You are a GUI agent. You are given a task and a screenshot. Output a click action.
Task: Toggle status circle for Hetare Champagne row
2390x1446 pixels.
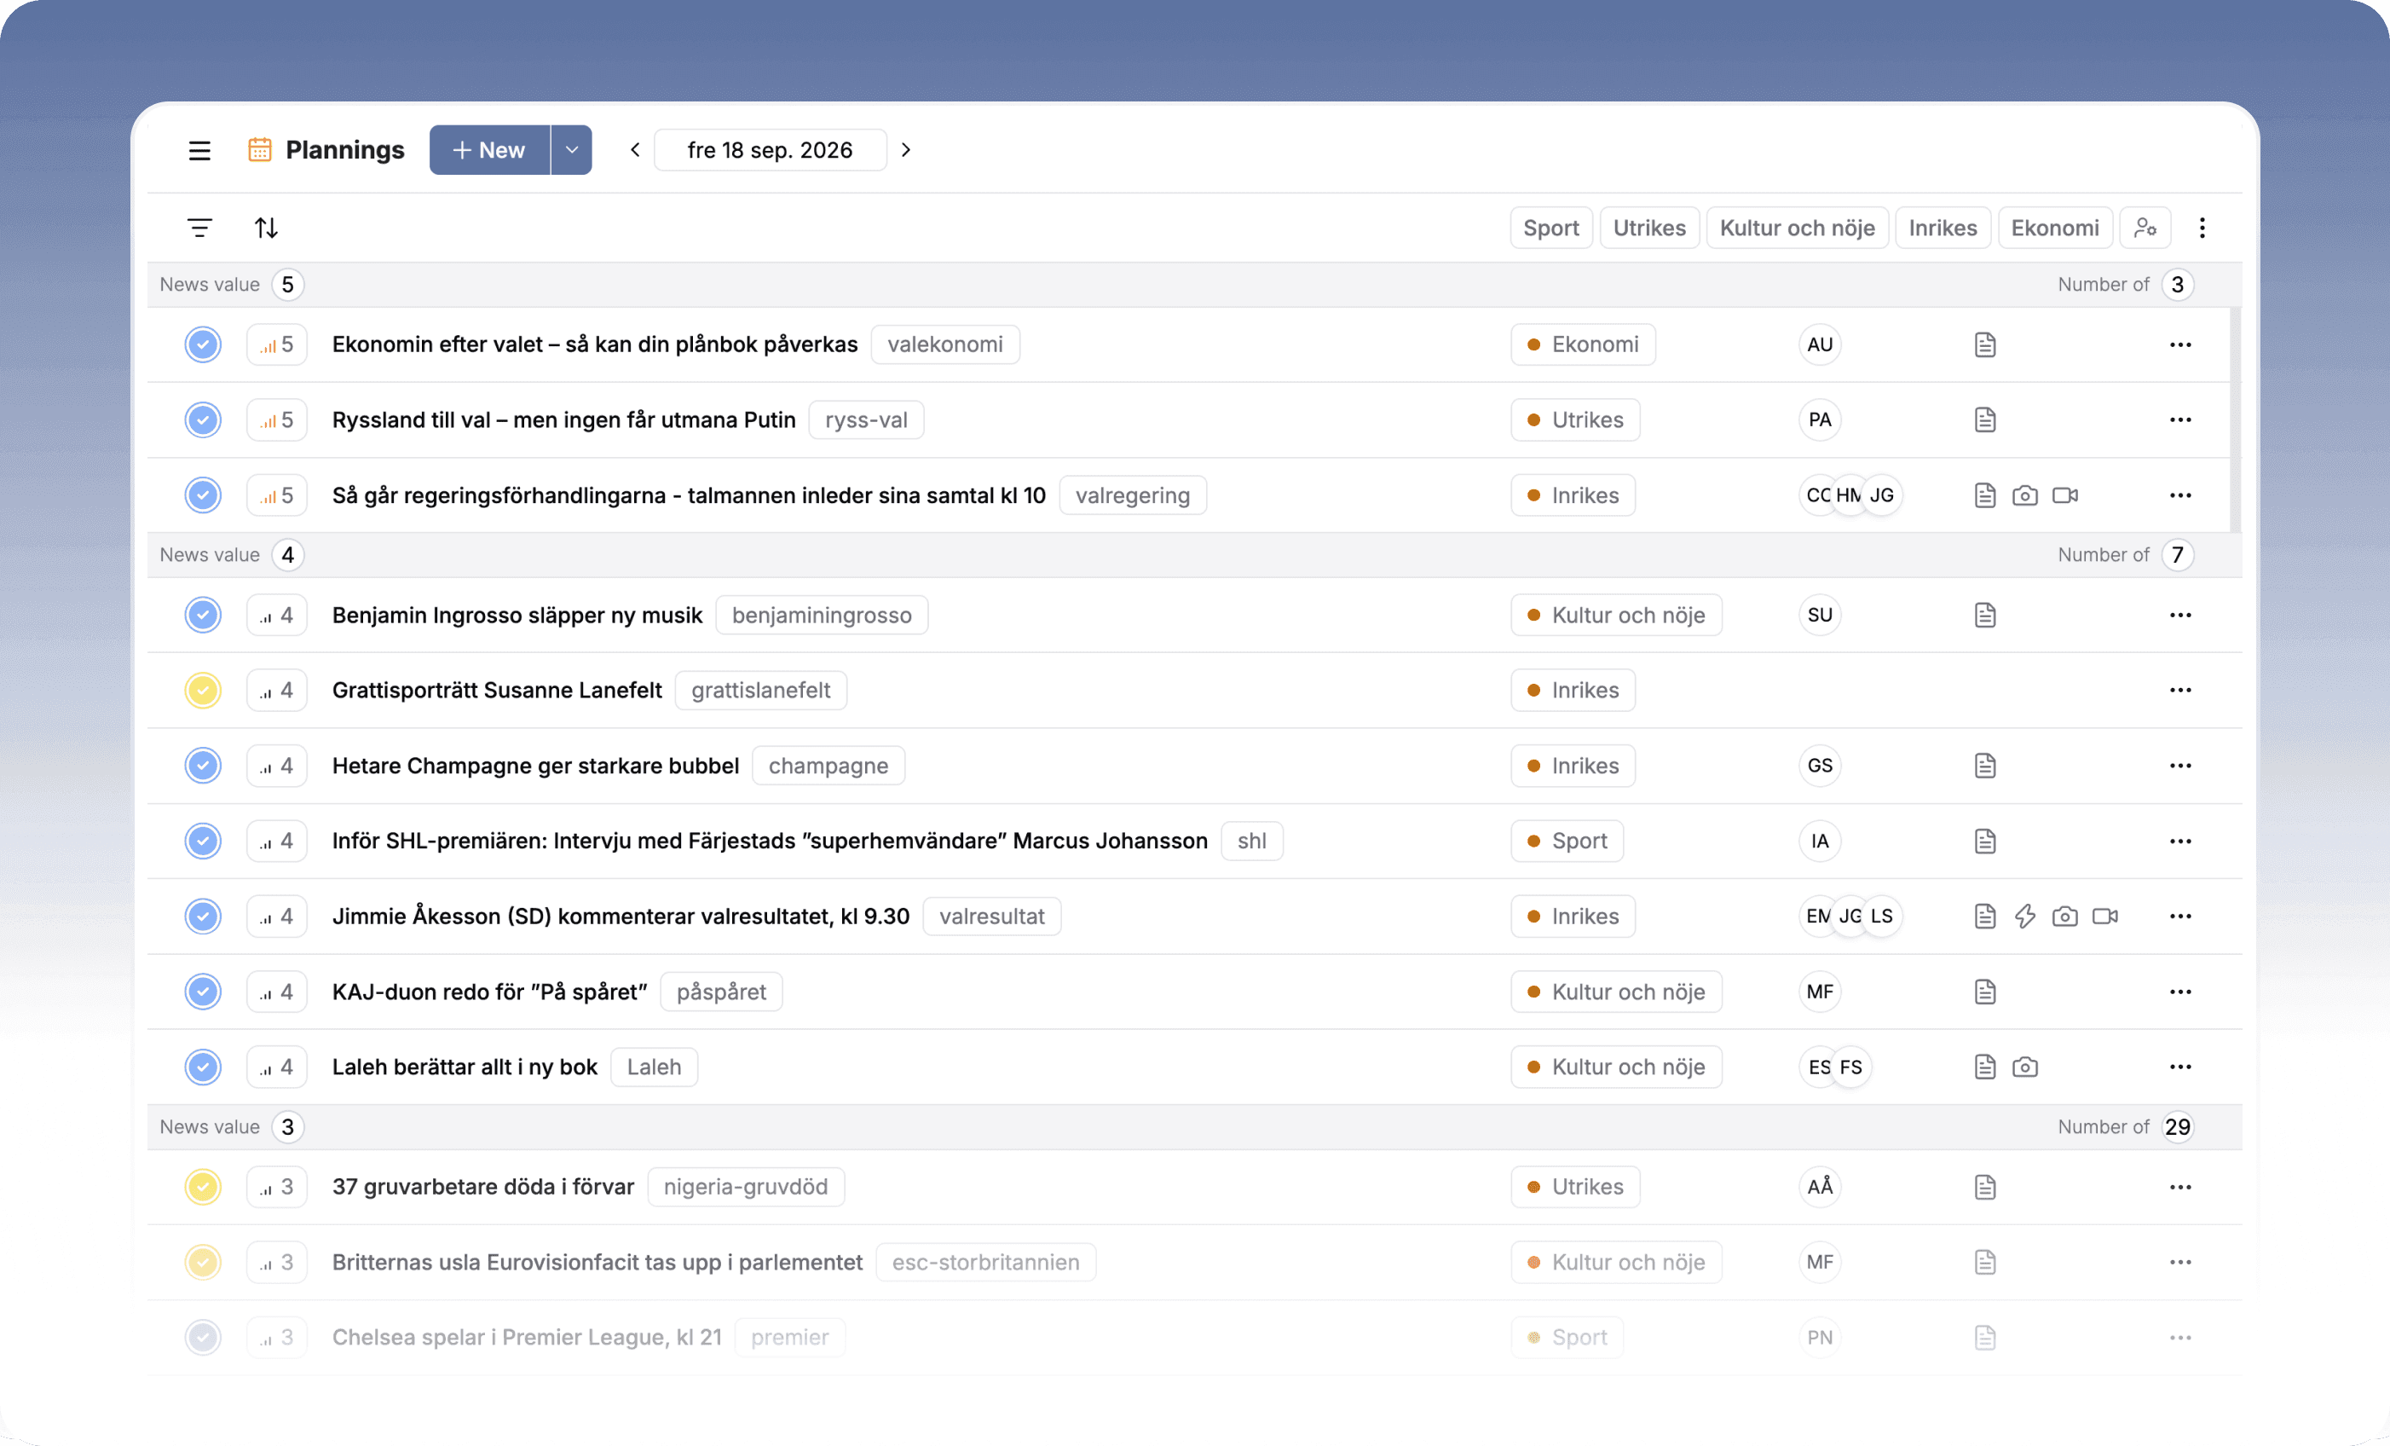coord(203,766)
